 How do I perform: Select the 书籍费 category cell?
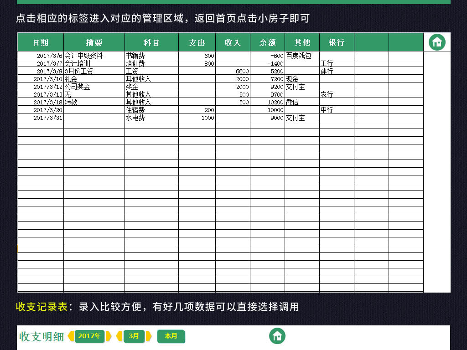coord(151,56)
